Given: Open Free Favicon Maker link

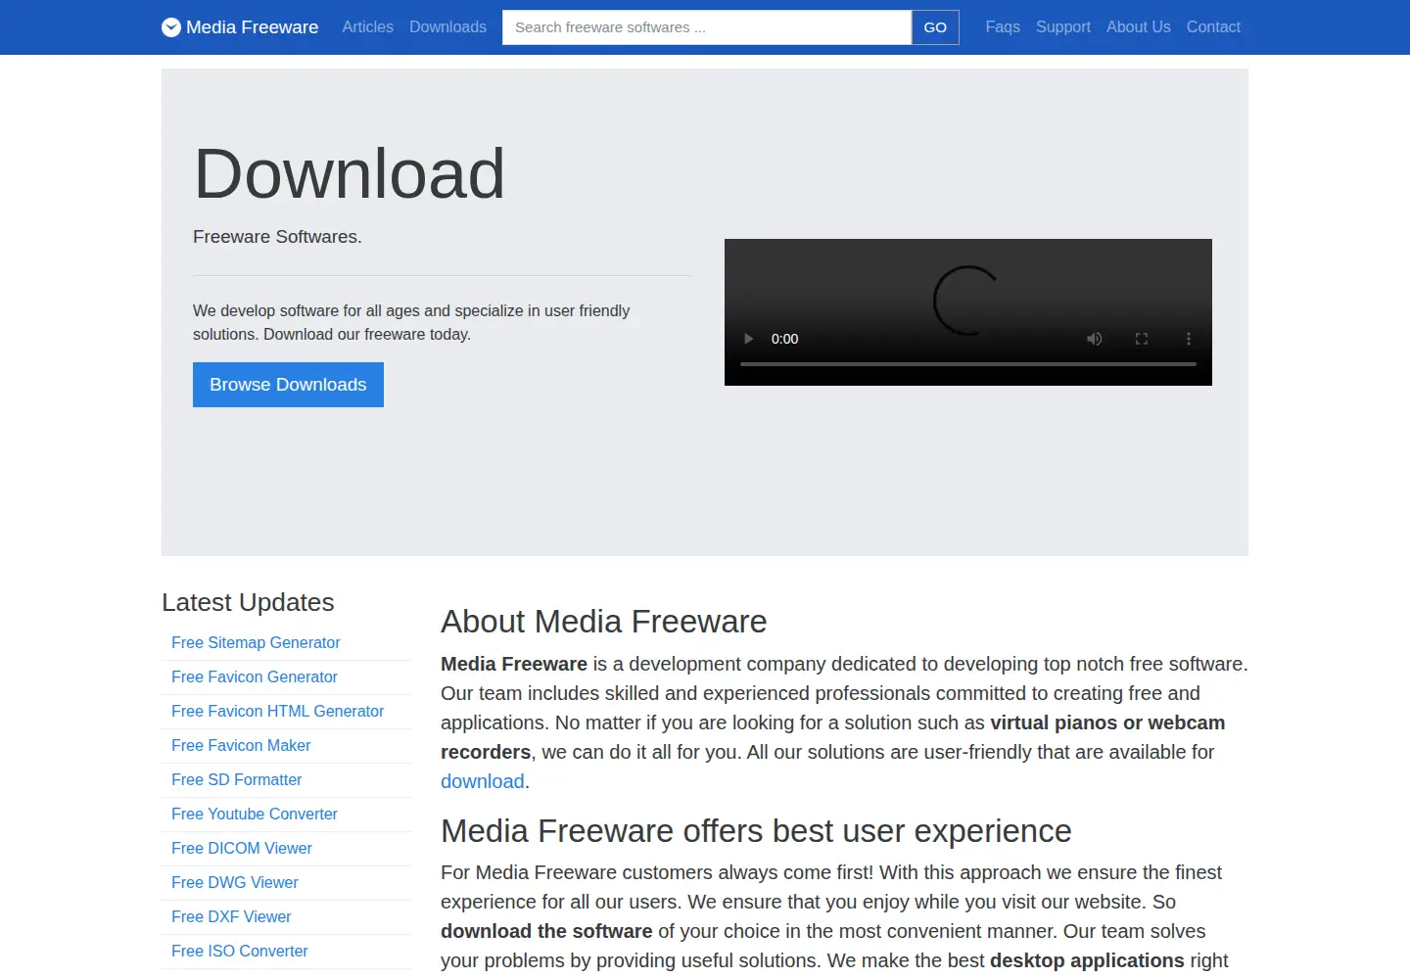Looking at the screenshot, I should (x=241, y=745).
